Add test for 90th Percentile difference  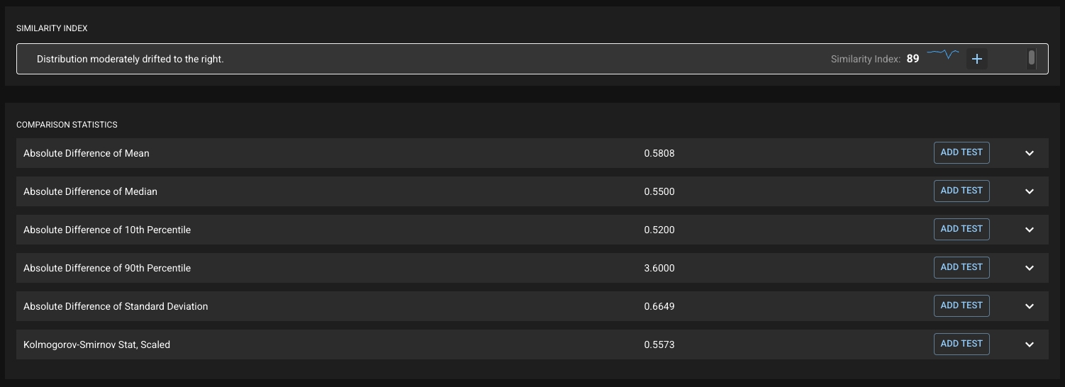pos(961,267)
